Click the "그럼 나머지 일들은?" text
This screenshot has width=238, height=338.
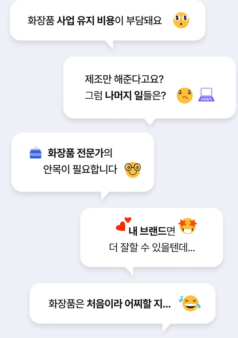coord(125,96)
